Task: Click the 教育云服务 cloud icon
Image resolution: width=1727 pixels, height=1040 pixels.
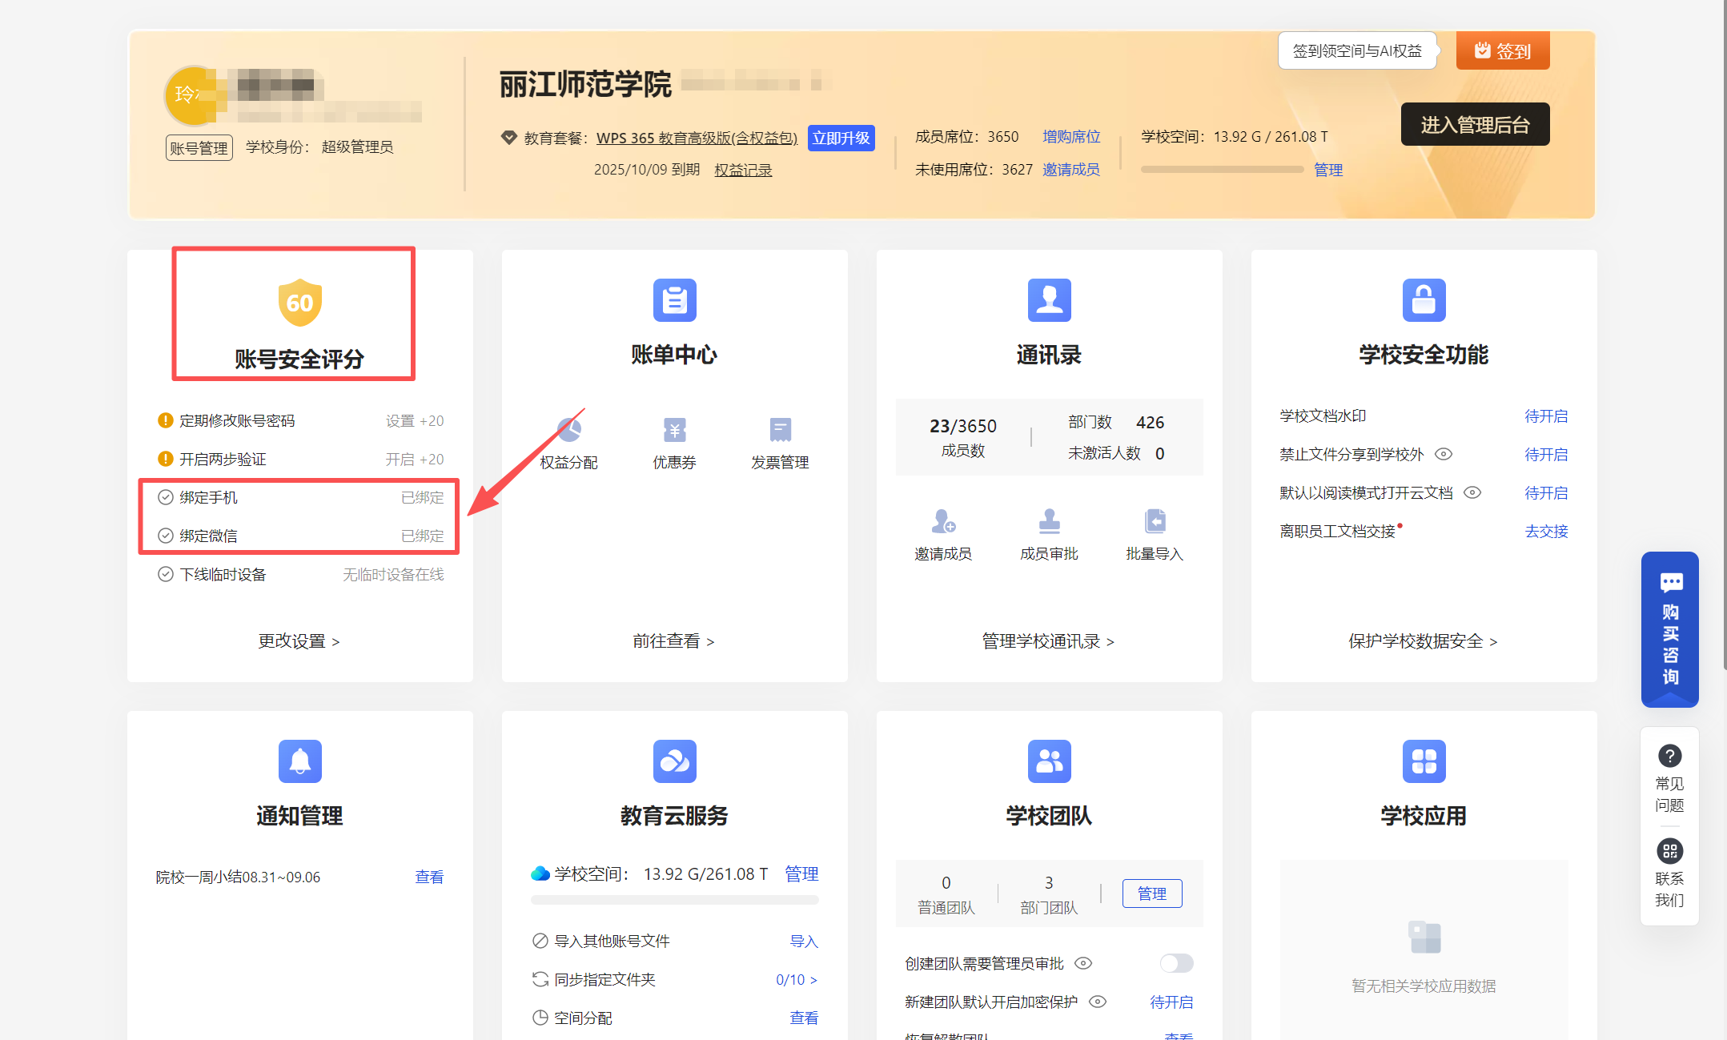Action: point(674,761)
